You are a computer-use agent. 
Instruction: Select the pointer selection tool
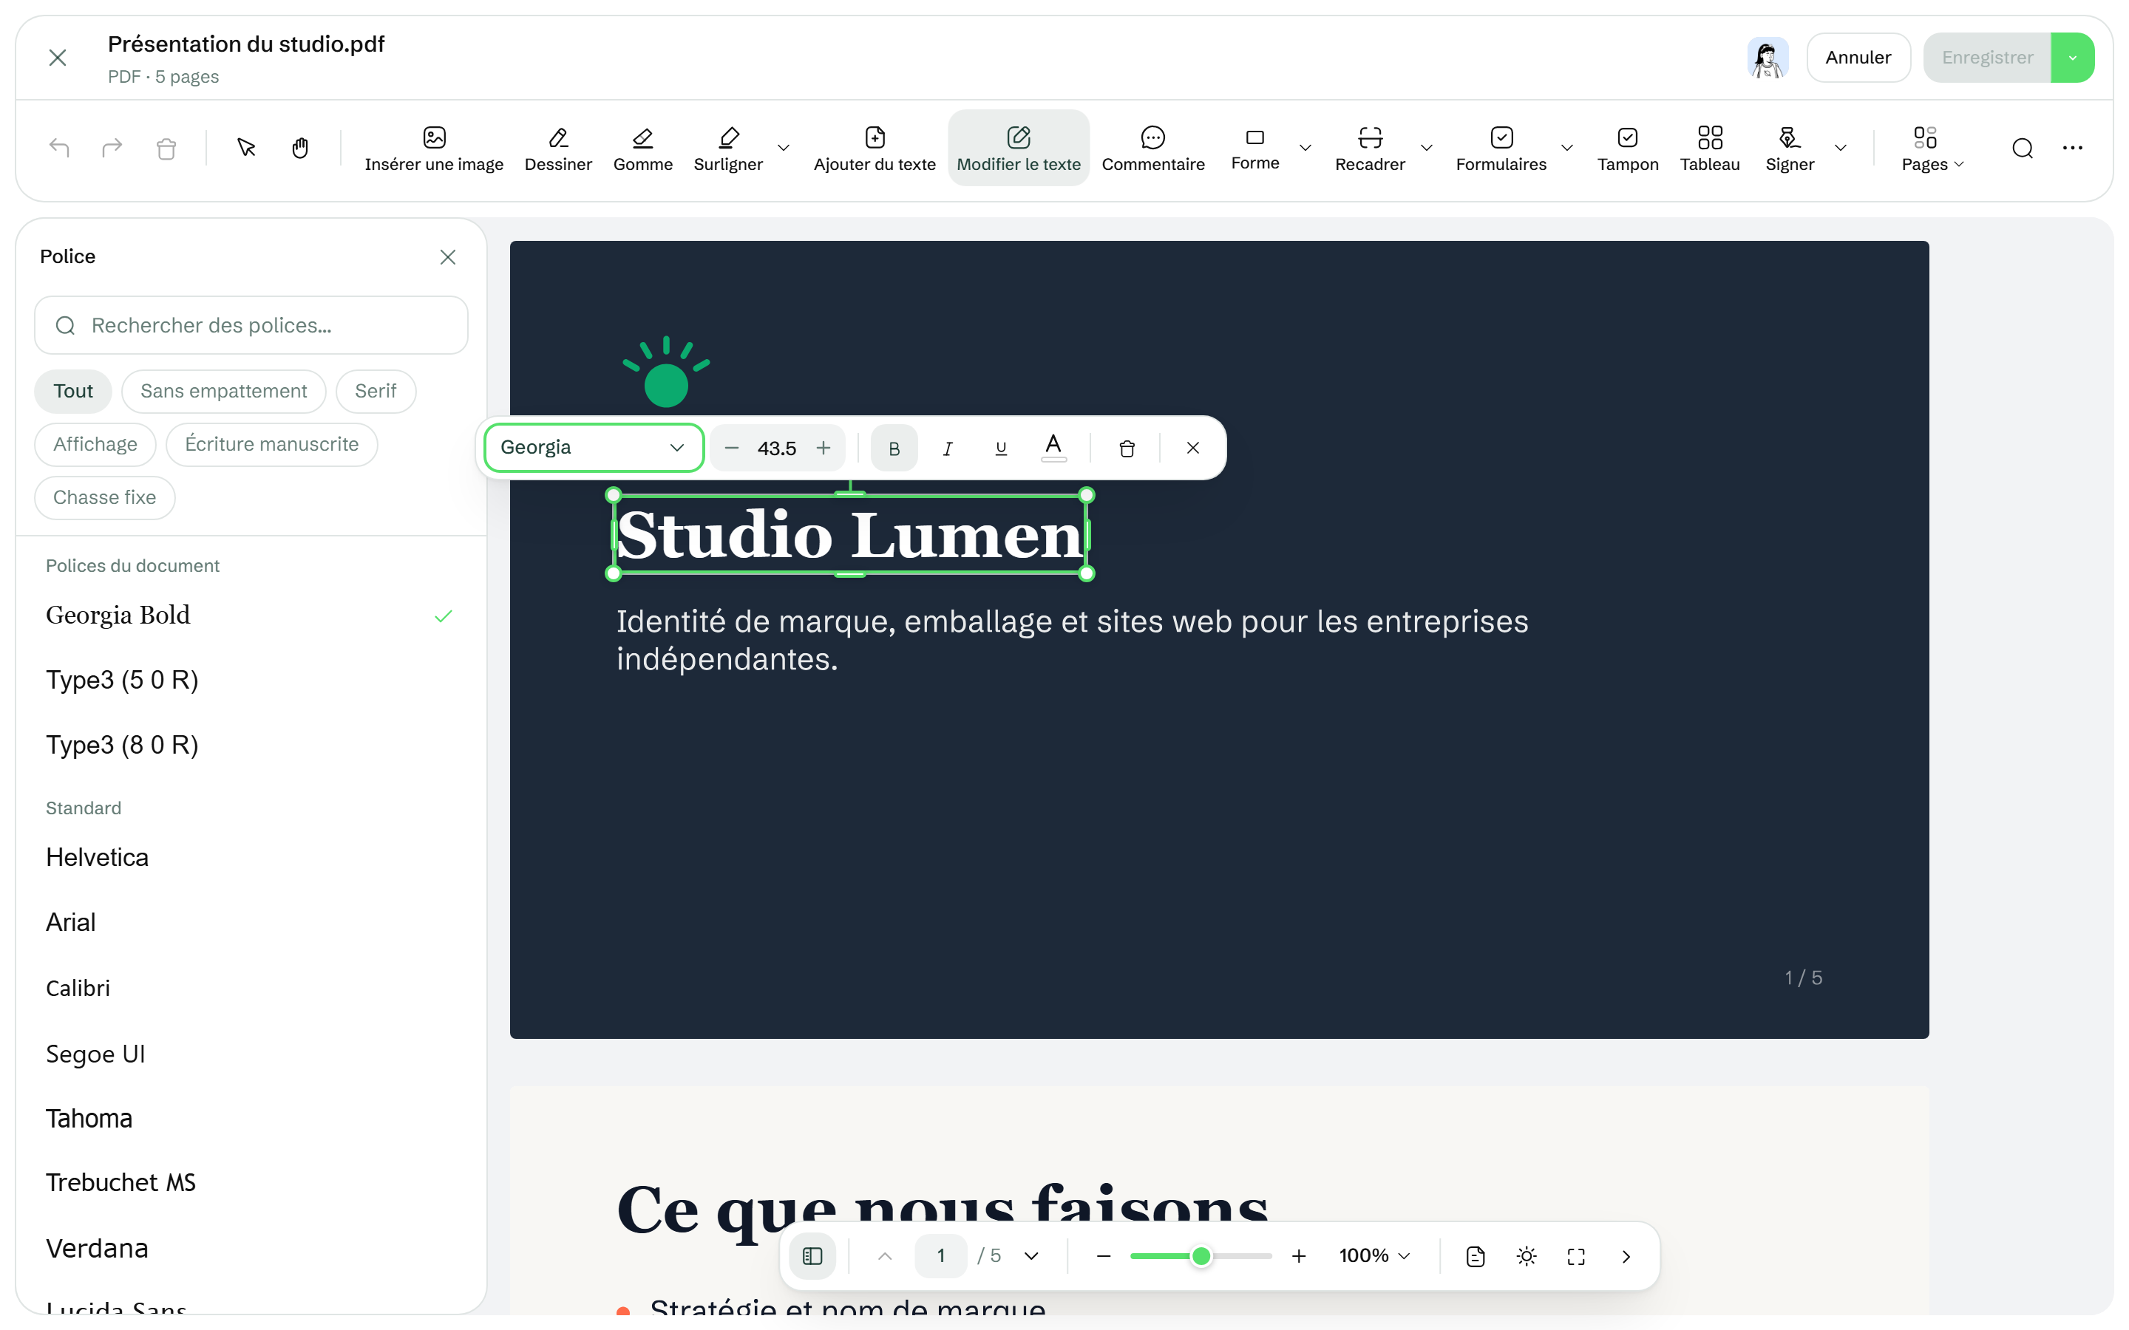pyautogui.click(x=246, y=148)
